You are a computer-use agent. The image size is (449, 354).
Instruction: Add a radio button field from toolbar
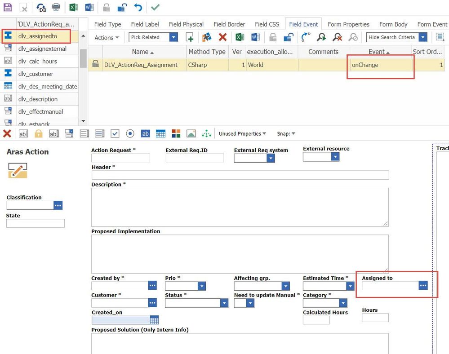(130, 133)
